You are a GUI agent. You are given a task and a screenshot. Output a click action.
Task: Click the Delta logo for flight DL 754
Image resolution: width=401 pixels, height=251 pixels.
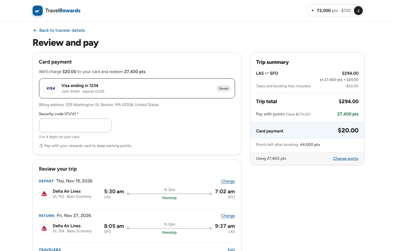click(x=44, y=228)
